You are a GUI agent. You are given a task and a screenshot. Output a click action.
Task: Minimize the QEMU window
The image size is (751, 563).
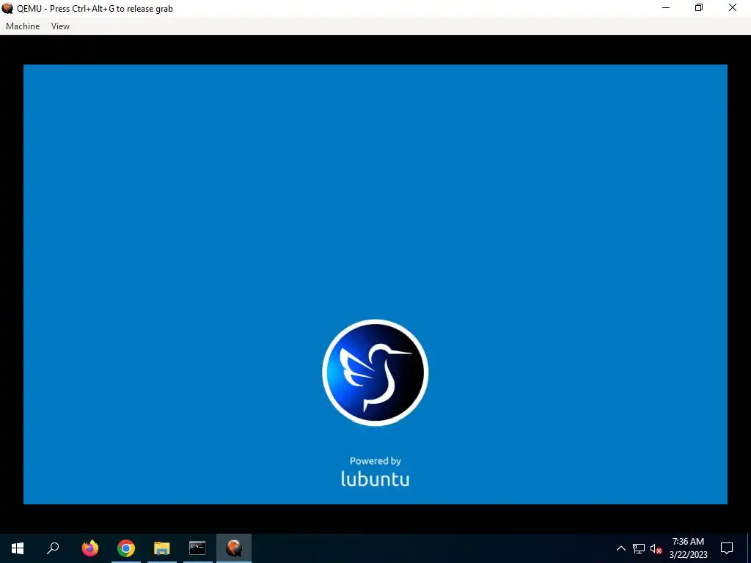pos(666,8)
